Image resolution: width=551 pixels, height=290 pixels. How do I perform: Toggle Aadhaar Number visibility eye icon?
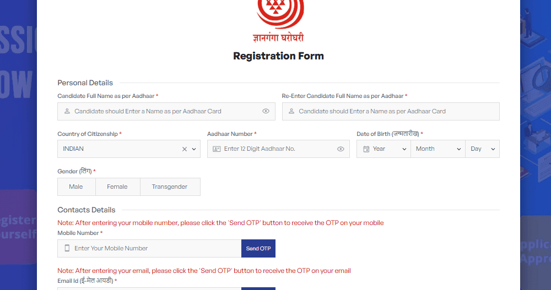click(341, 149)
